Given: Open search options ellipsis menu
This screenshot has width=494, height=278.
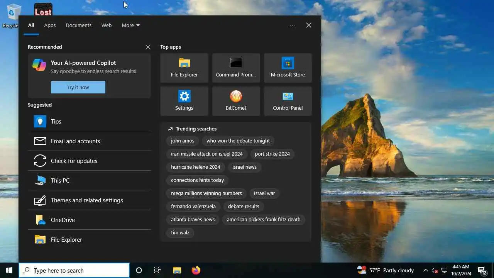Looking at the screenshot, I should tap(293, 25).
